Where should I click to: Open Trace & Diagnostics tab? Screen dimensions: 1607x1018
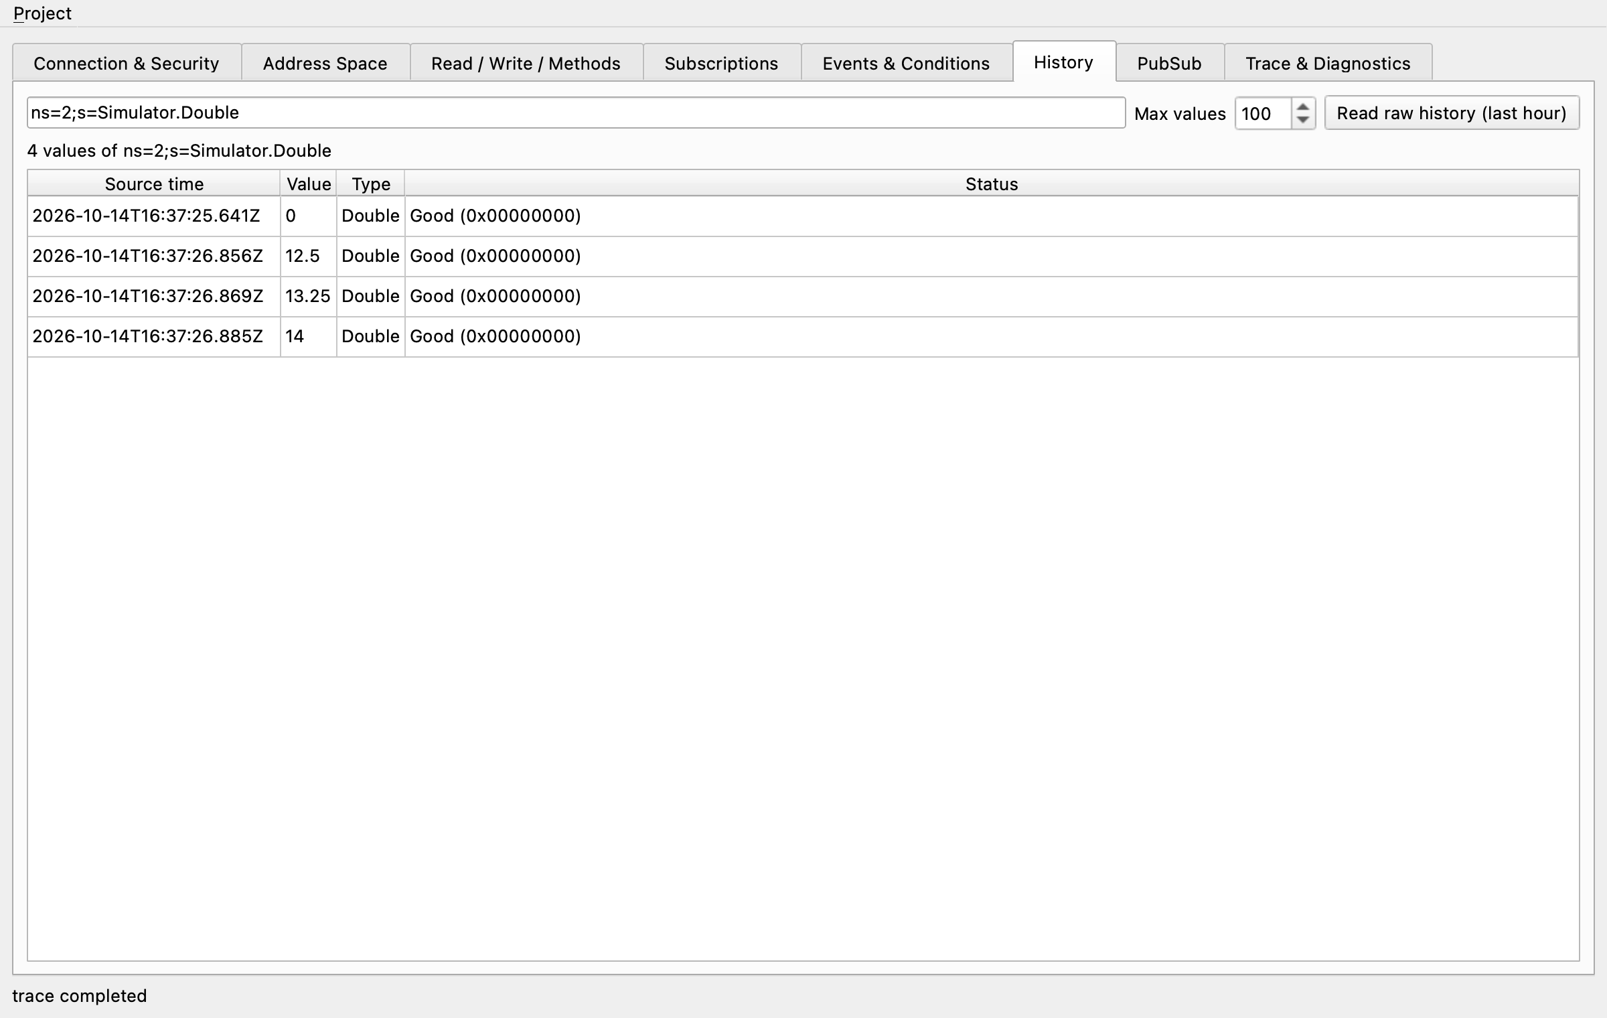[1328, 63]
